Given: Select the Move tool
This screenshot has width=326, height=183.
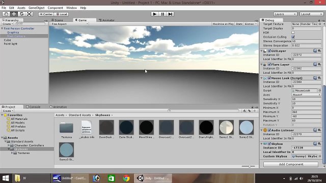Looking at the screenshot, I should (14, 14).
